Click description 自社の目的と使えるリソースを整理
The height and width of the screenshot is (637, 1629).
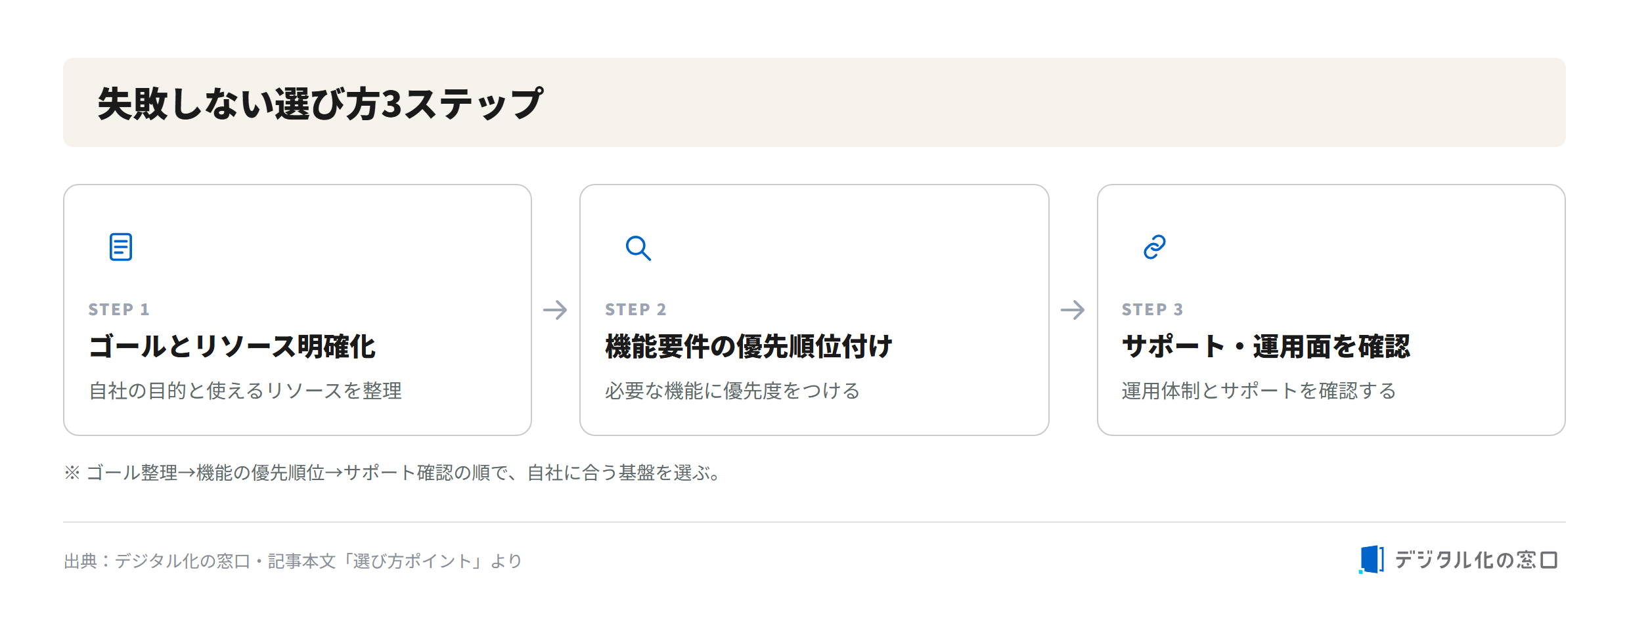click(x=245, y=391)
